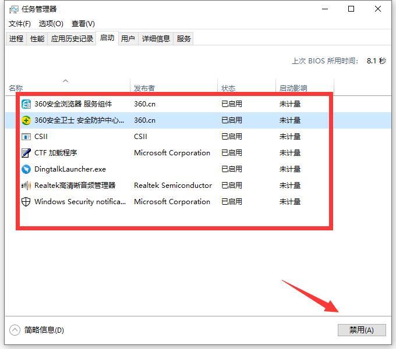Open the 文件(F) menu
The width and height of the screenshot is (396, 349).
[x=20, y=24]
